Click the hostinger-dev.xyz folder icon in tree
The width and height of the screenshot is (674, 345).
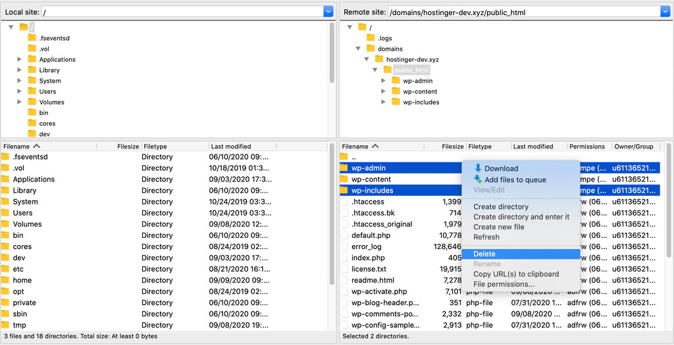[x=378, y=59]
